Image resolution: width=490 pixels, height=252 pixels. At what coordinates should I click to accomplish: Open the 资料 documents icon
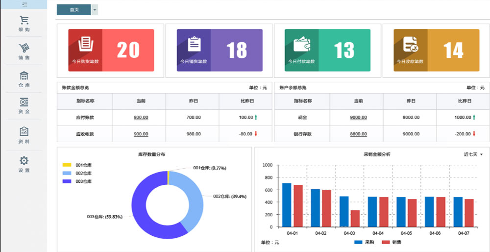click(x=24, y=132)
